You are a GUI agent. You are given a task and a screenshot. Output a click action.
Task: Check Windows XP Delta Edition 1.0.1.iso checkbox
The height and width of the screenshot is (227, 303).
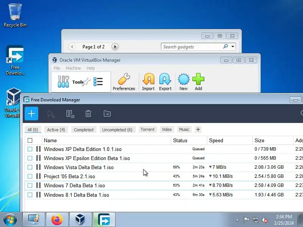coord(30,149)
